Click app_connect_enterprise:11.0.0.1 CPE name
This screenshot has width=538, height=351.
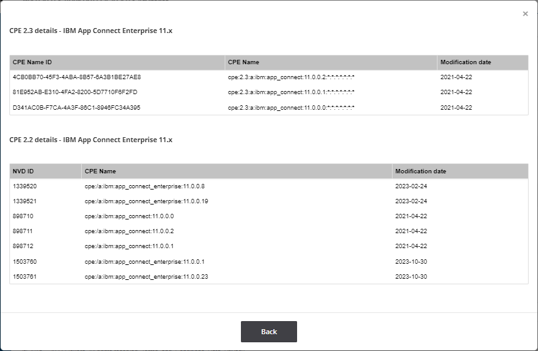144,262
